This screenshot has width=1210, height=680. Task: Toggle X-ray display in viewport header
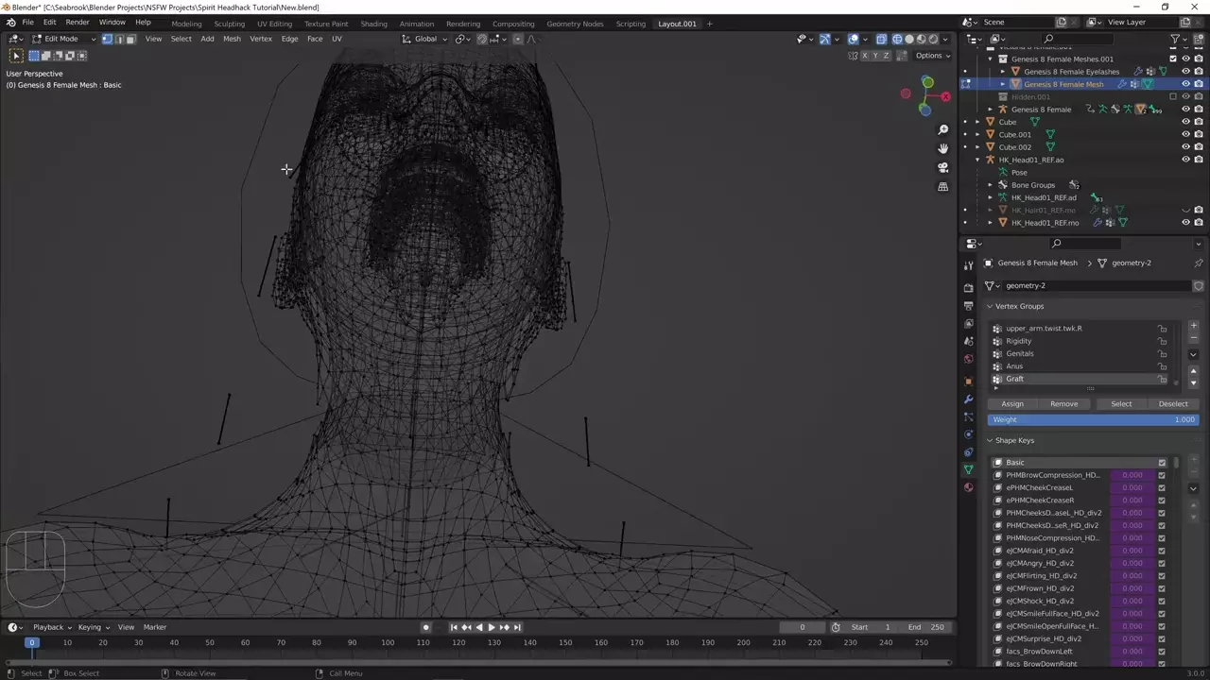pyautogui.click(x=881, y=39)
